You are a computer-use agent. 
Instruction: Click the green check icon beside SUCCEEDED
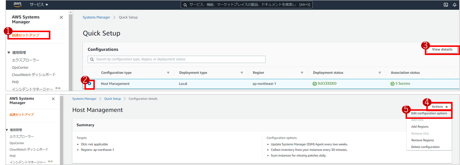point(315,83)
